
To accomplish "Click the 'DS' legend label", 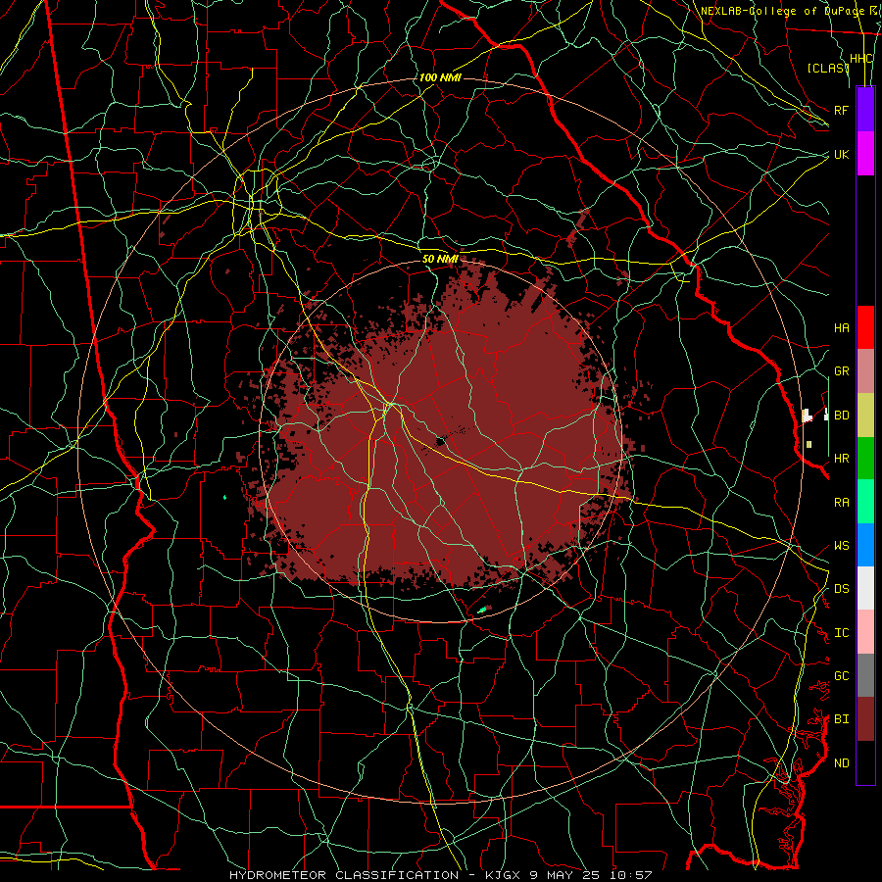I will pyautogui.click(x=842, y=589).
